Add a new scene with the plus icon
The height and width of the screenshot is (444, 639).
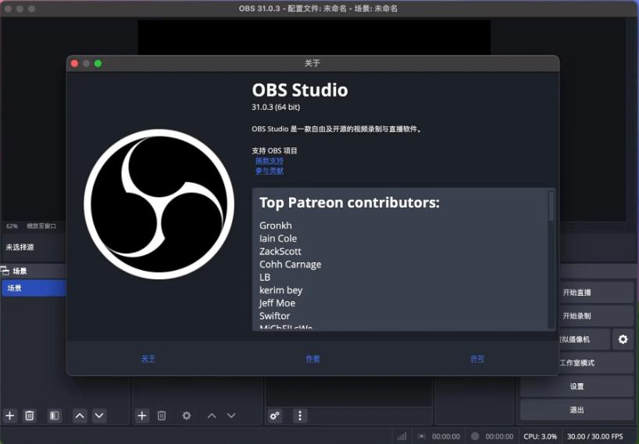point(10,415)
